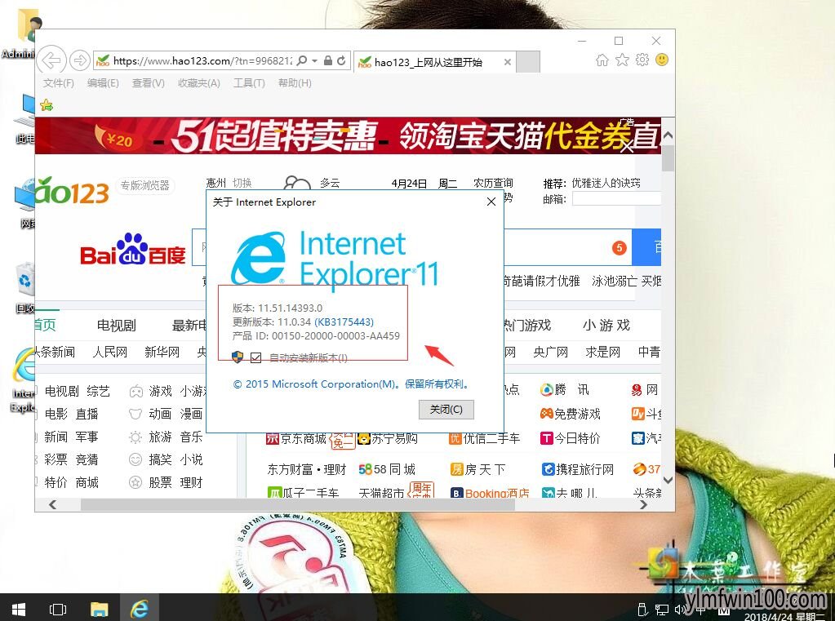
Task: Open the 免费游戏 link
Action: 571,414
